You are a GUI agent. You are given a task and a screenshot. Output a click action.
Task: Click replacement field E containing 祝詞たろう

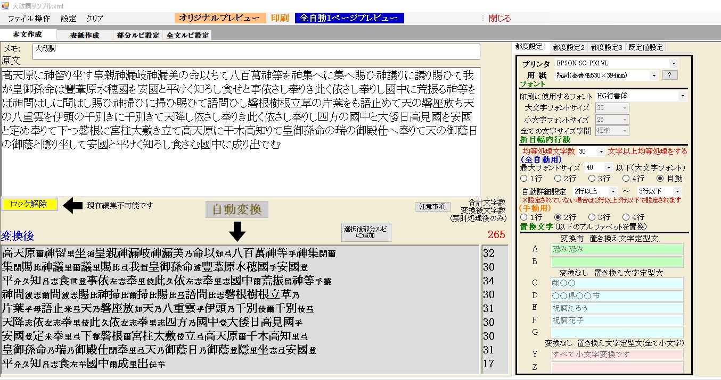(617, 308)
